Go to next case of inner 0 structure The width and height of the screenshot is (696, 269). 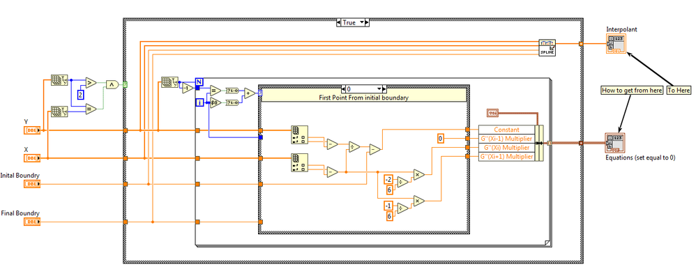(x=384, y=89)
